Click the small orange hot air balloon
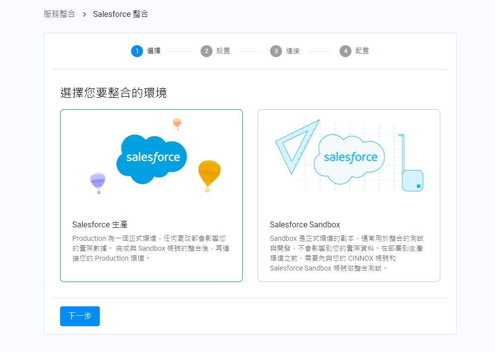This screenshot has width=495, height=352. (x=177, y=124)
